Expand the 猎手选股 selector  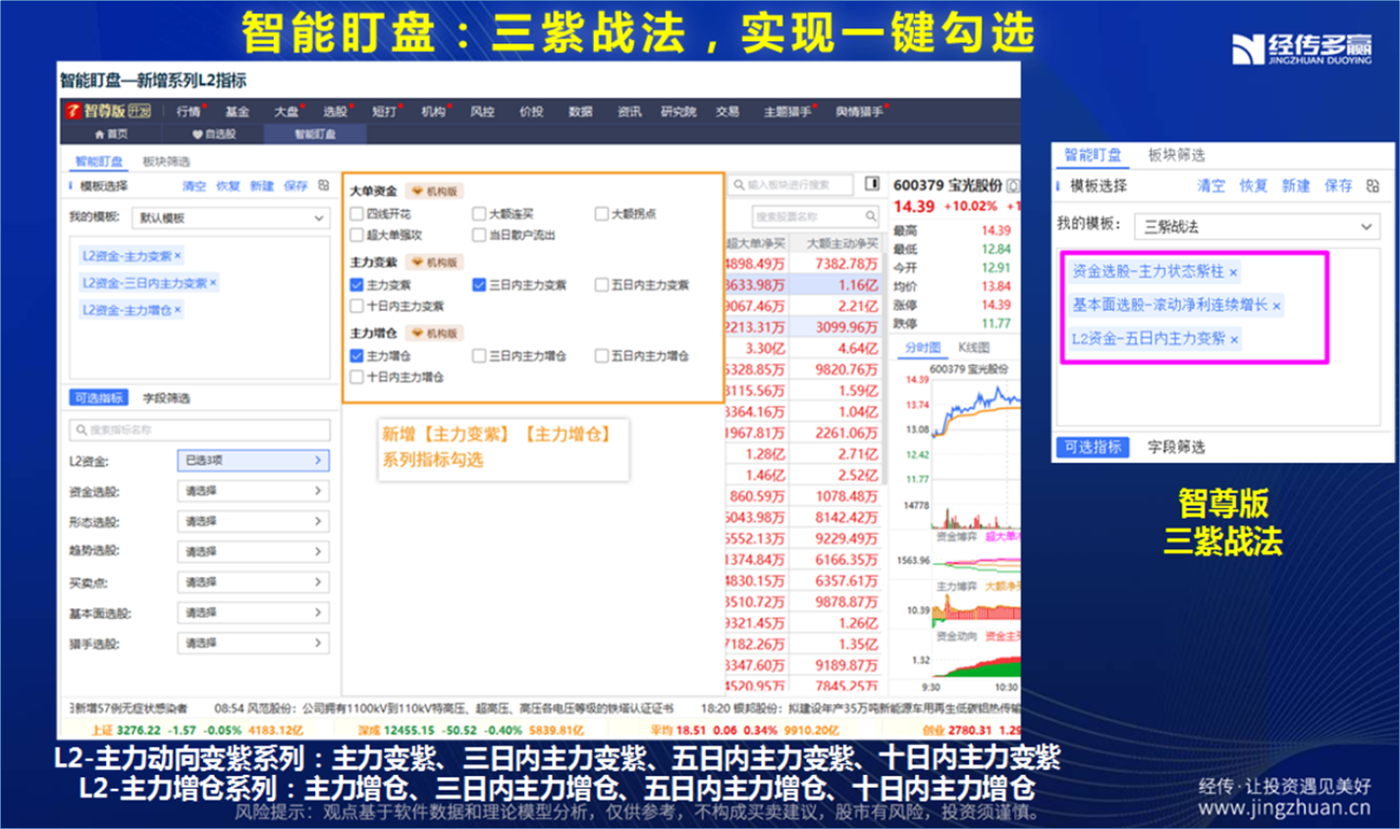tap(253, 643)
